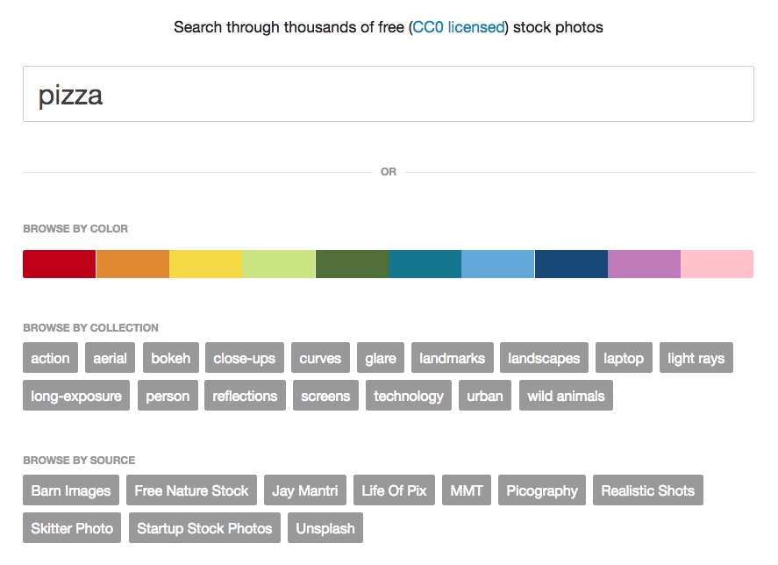Browse photos from Barn Images
The width and height of the screenshot is (778, 565).
coord(71,490)
